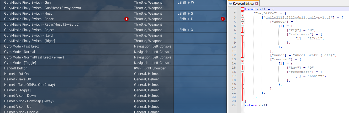349x113 pixels.
Task: Collapse the 'removed' block fold marker
Action: click(x=242, y=59)
